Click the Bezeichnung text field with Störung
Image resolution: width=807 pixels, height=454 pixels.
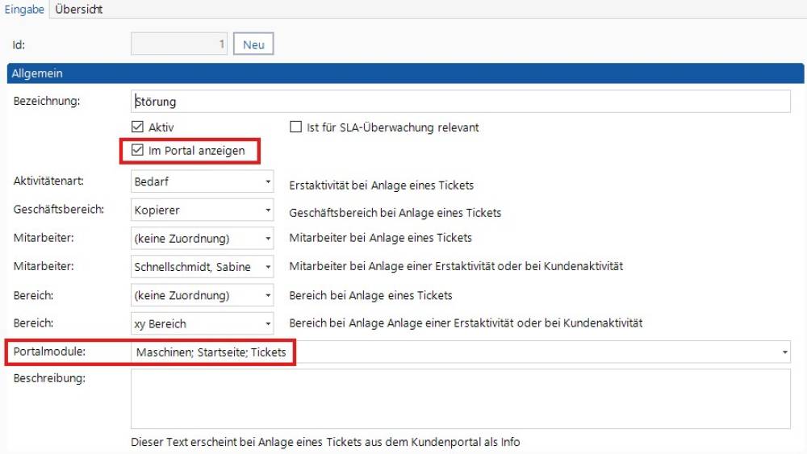tap(461, 102)
